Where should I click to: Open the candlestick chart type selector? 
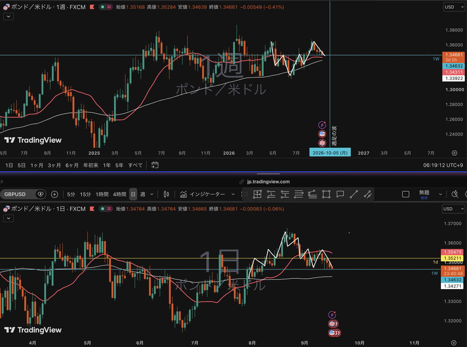(x=166, y=195)
